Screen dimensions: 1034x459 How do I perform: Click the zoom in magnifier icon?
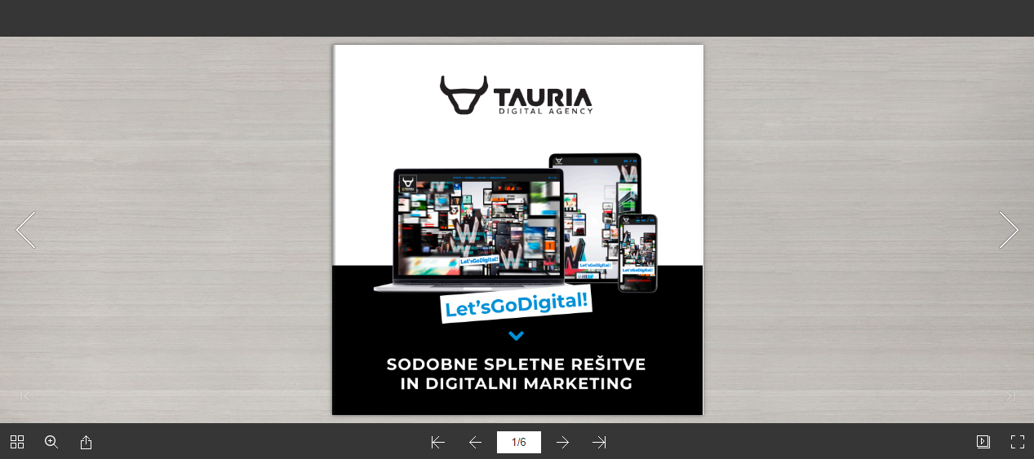51,442
